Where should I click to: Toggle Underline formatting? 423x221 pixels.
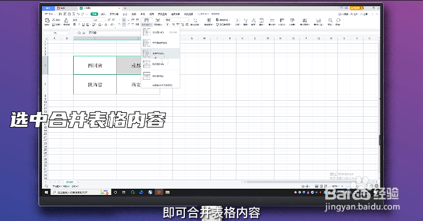point(83,25)
